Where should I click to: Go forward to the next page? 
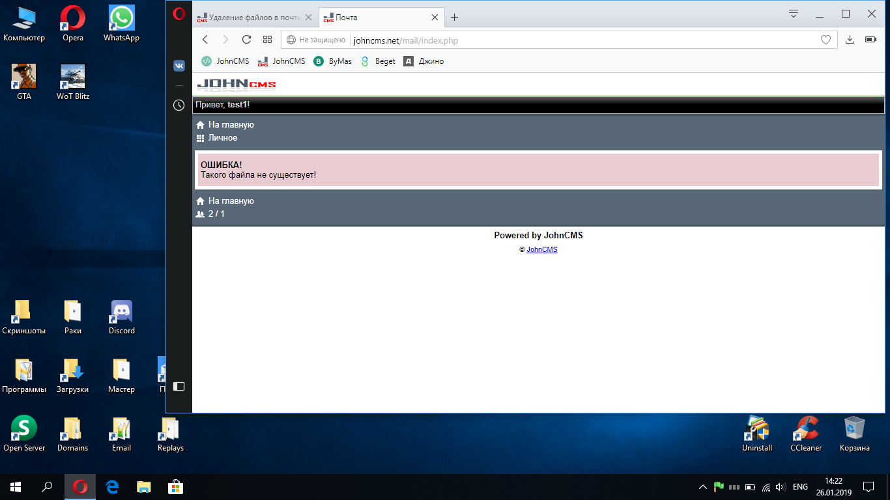click(x=225, y=40)
